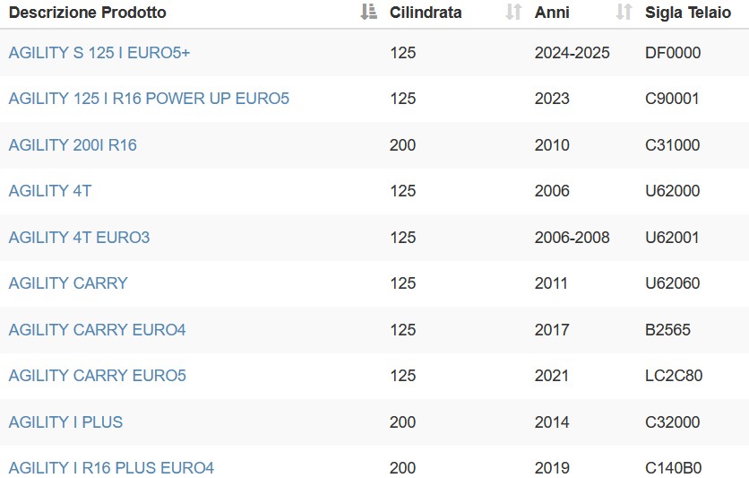Click the year 2019 cell
Viewport: 749px width, 478px height.
tap(552, 467)
